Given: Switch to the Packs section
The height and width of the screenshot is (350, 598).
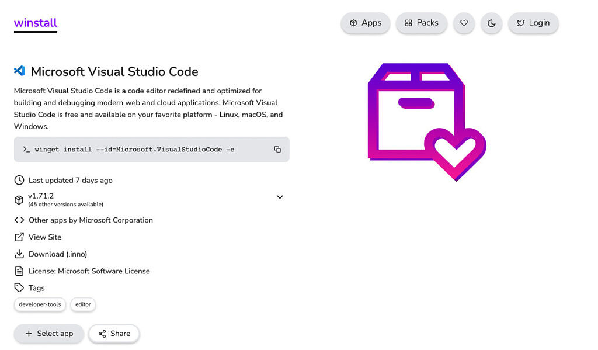Looking at the screenshot, I should click(x=422, y=23).
